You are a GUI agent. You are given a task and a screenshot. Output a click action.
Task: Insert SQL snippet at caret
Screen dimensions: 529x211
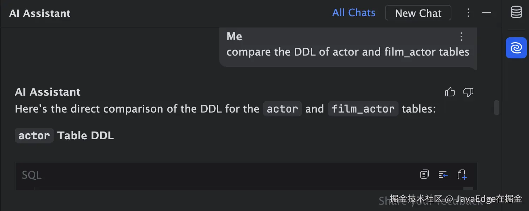coord(443,174)
